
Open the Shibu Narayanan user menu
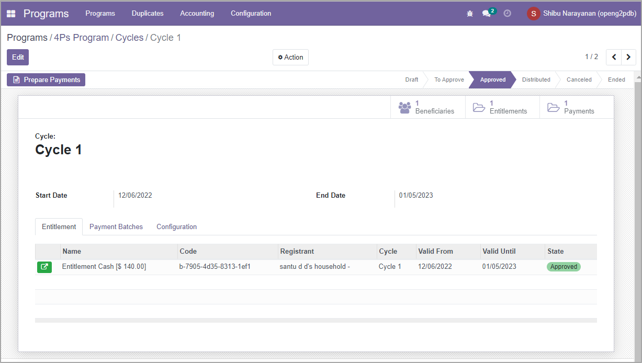point(581,14)
